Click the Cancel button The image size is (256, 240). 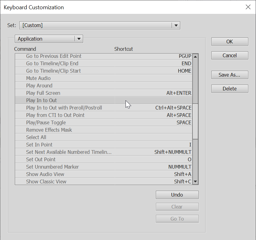229,55
